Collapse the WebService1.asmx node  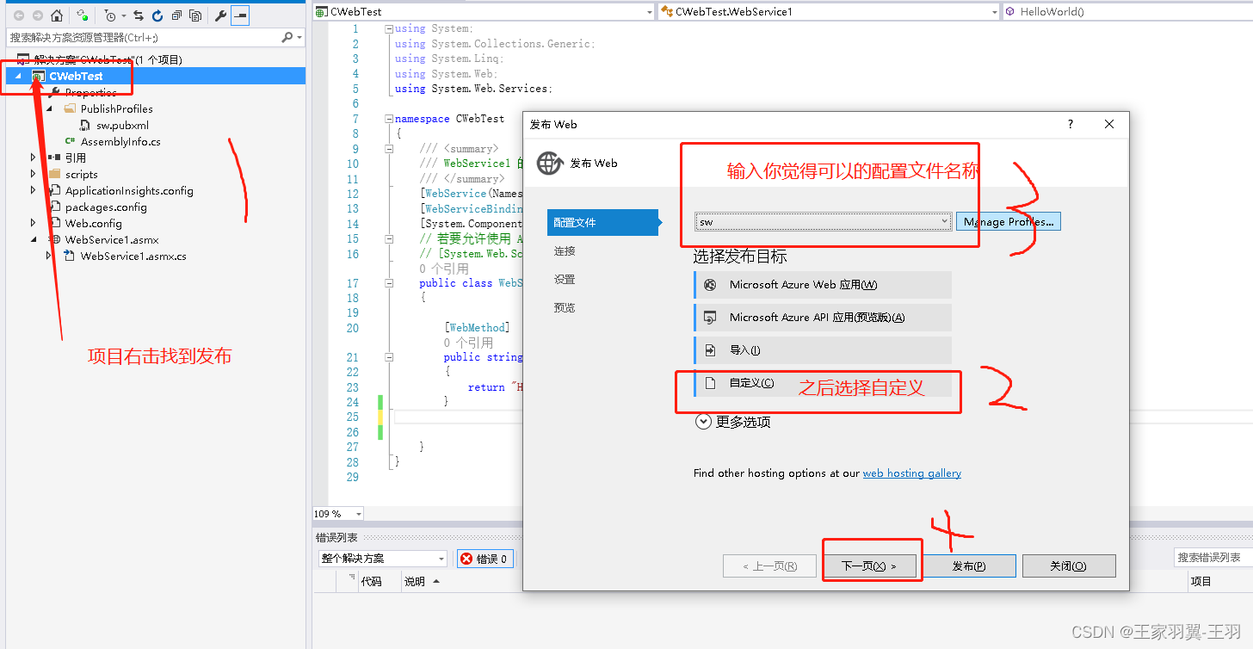34,239
